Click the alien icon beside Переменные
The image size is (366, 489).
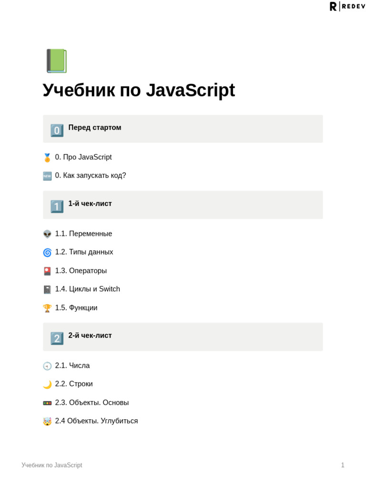[47, 234]
